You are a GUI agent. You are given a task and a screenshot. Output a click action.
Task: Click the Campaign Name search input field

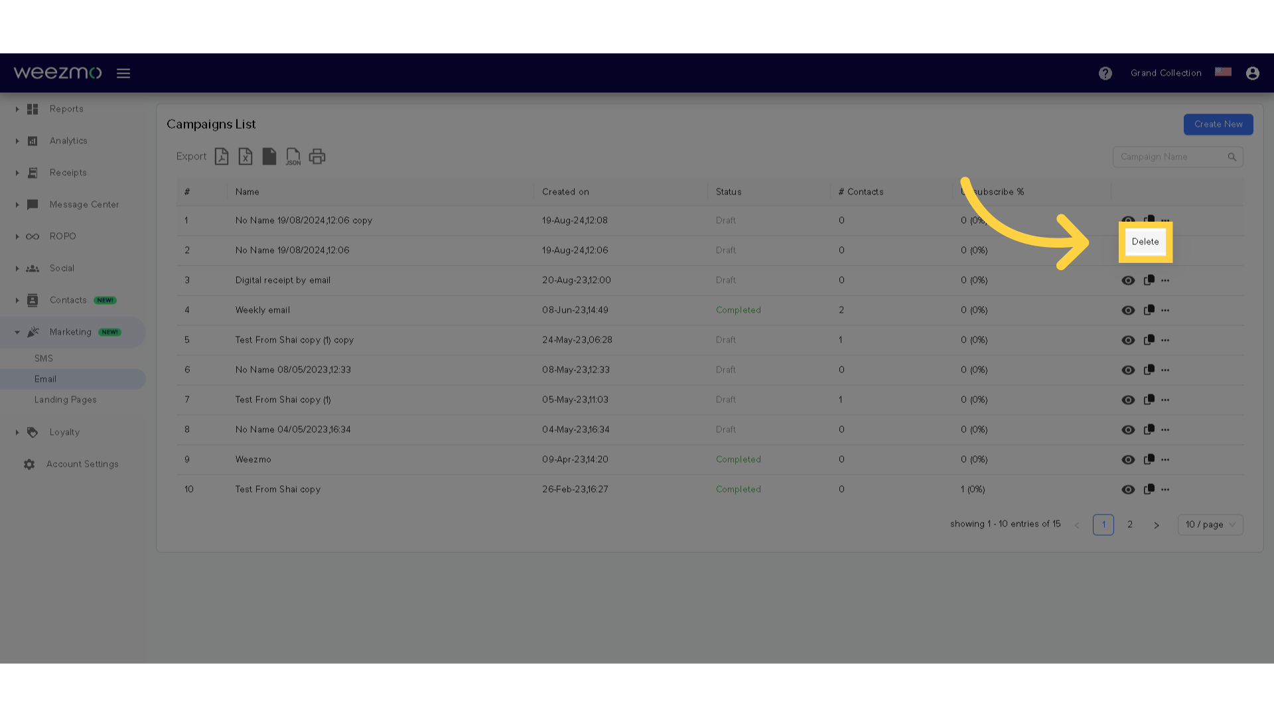(x=1177, y=157)
